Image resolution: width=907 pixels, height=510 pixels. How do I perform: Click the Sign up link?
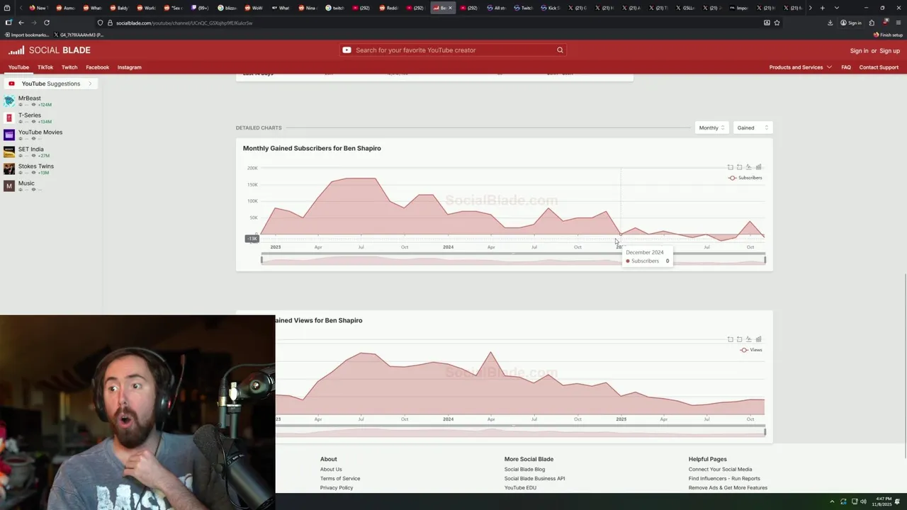coord(890,51)
